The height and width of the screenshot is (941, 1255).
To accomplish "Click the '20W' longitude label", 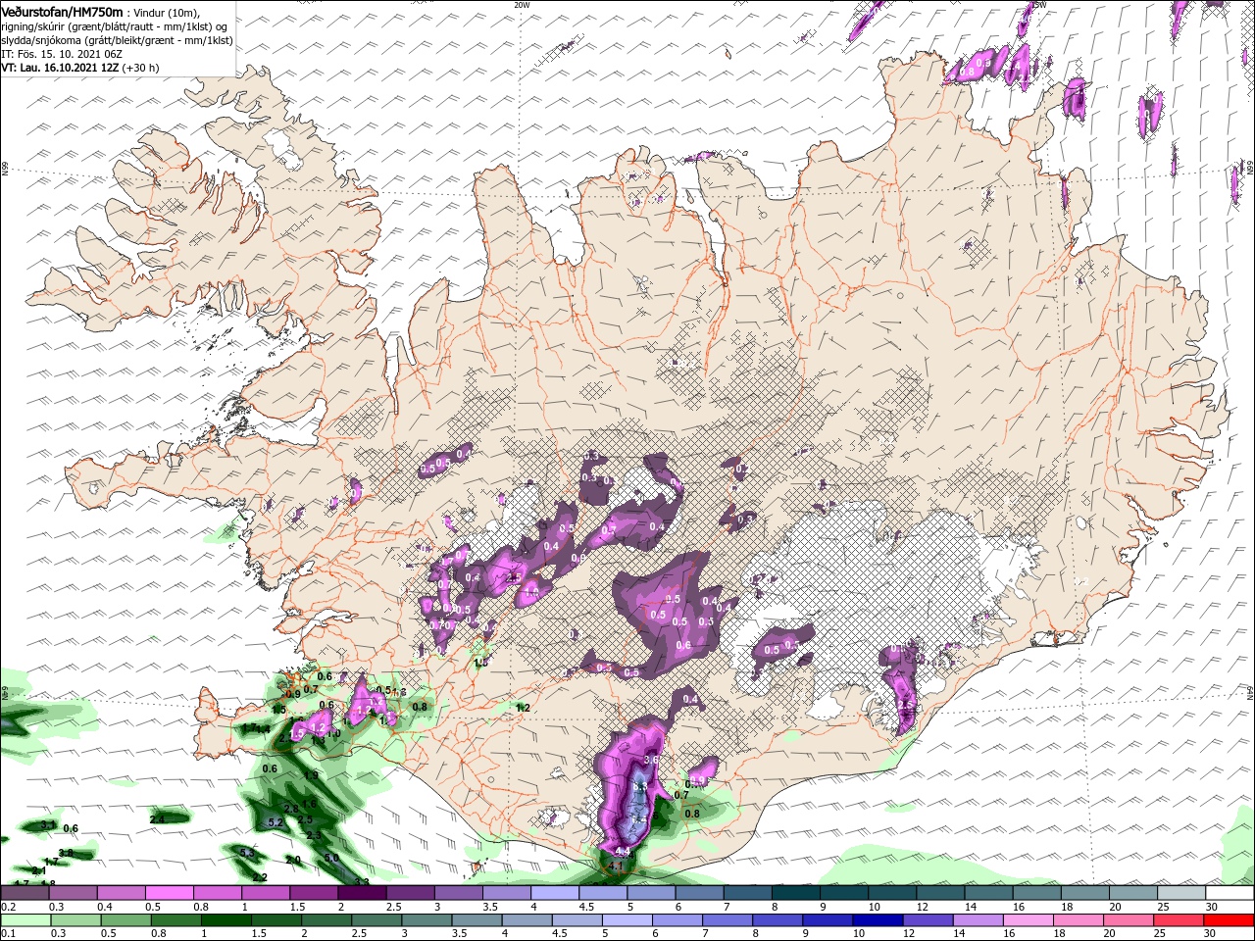I will (522, 5).
